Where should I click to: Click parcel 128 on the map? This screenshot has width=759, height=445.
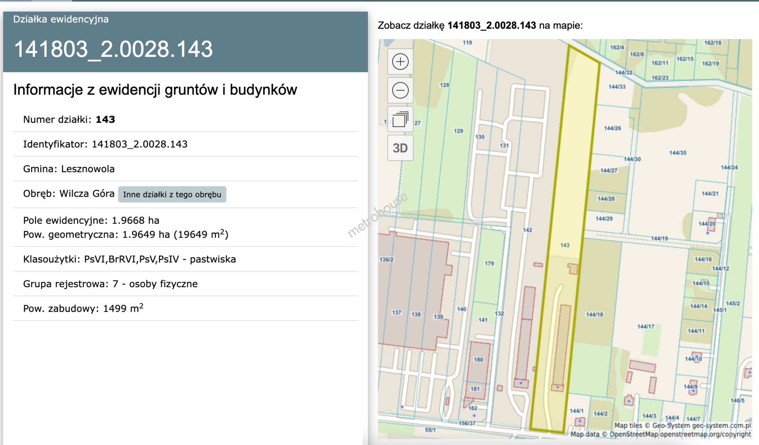(444, 85)
